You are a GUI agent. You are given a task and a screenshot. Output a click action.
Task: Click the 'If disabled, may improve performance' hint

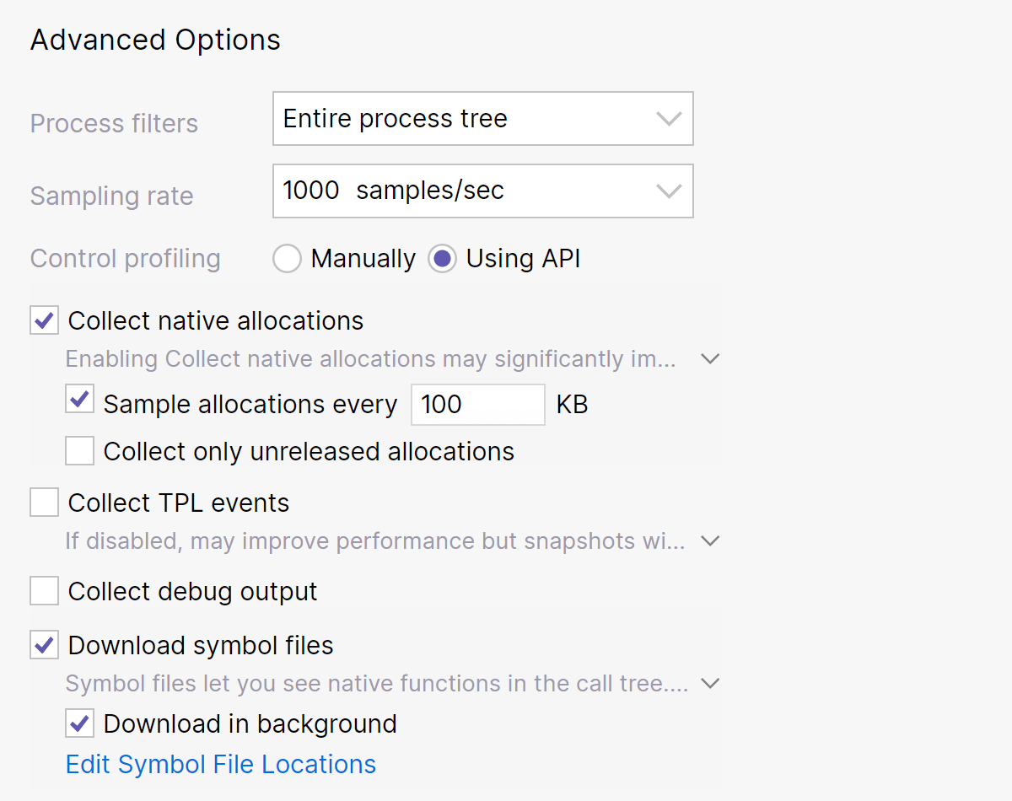375,540
